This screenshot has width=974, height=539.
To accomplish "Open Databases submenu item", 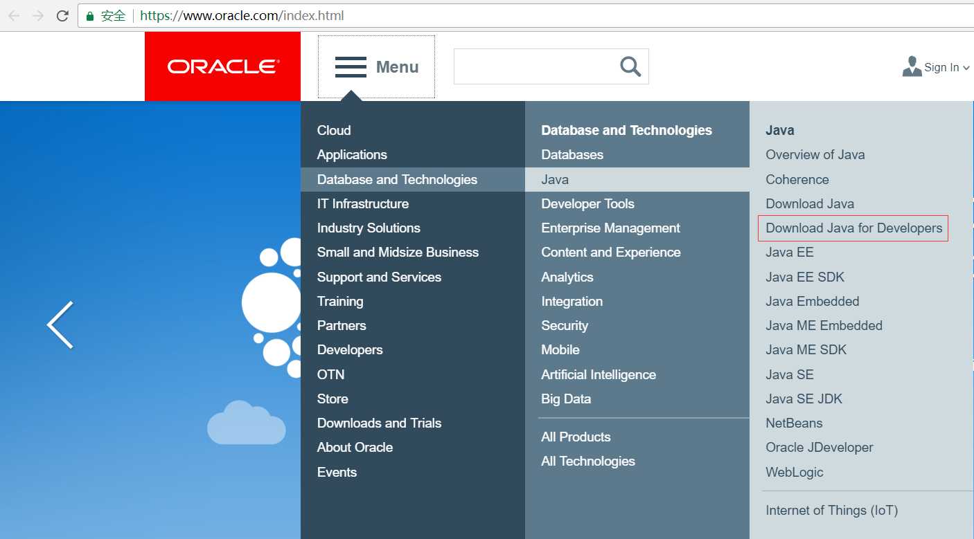I will click(x=572, y=154).
